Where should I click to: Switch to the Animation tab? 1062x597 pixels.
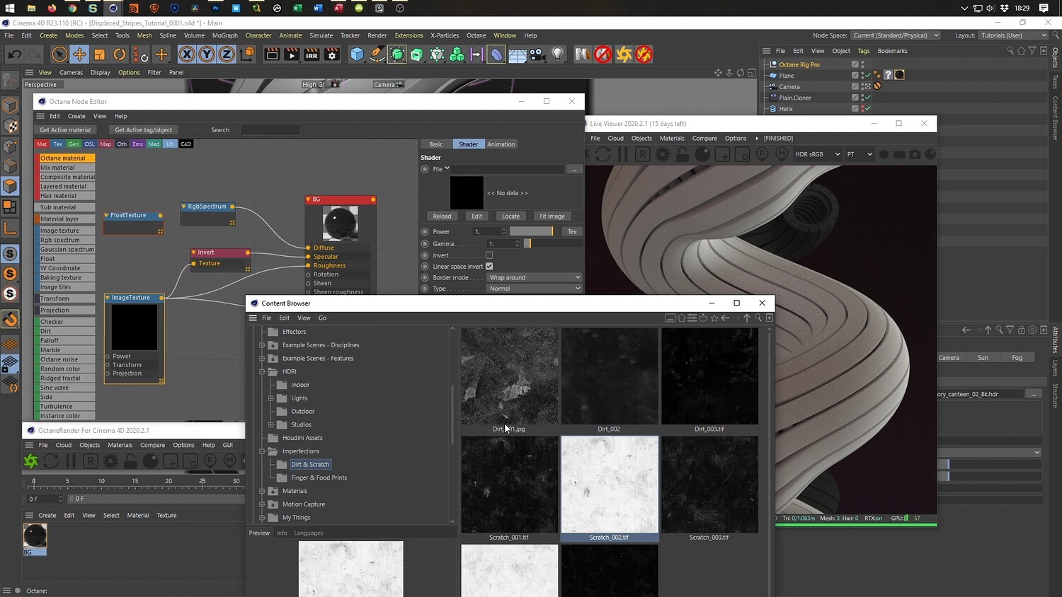(x=501, y=144)
